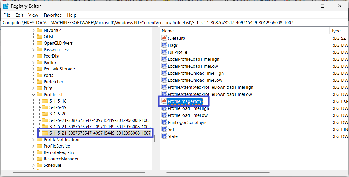Select the S-1-5-20 folder icon
349x177 pixels.
point(45,114)
